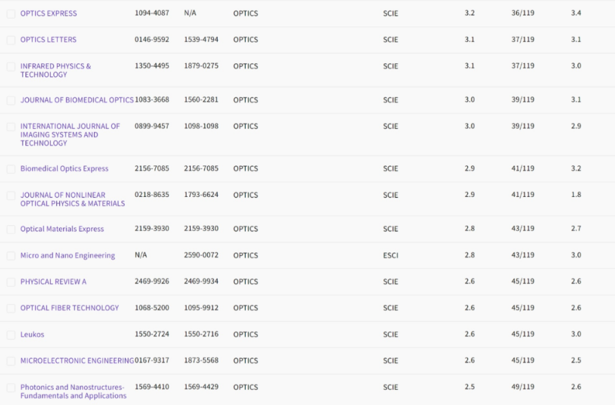615x405 pixels.
Task: Visit INFRARED PHYSICS & TECHNOLOGY link
Action: 56,70
